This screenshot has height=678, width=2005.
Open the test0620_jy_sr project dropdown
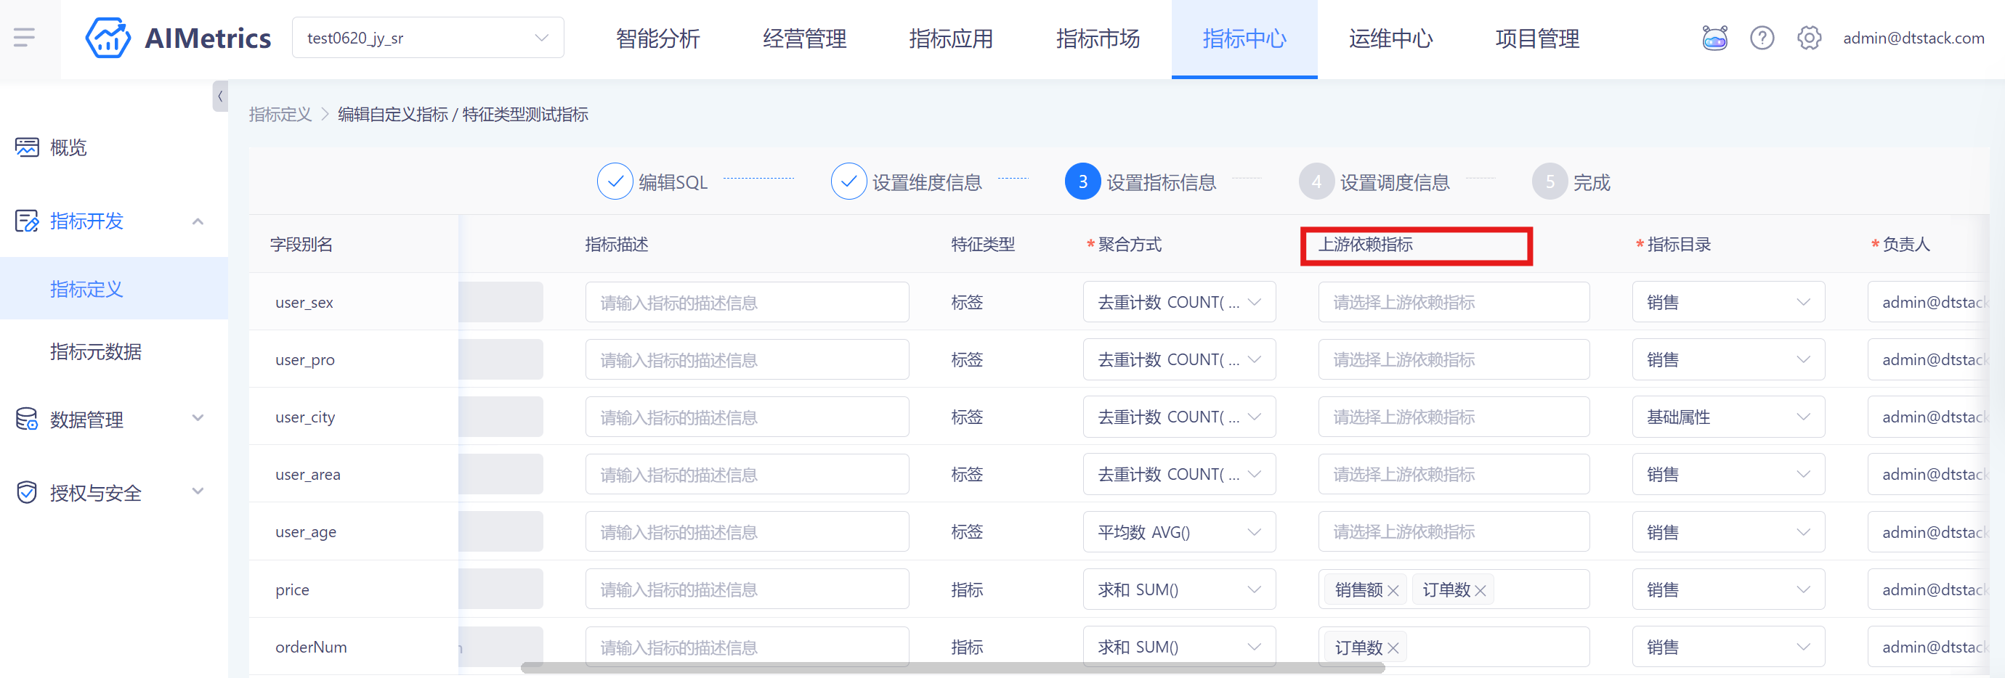tap(427, 37)
